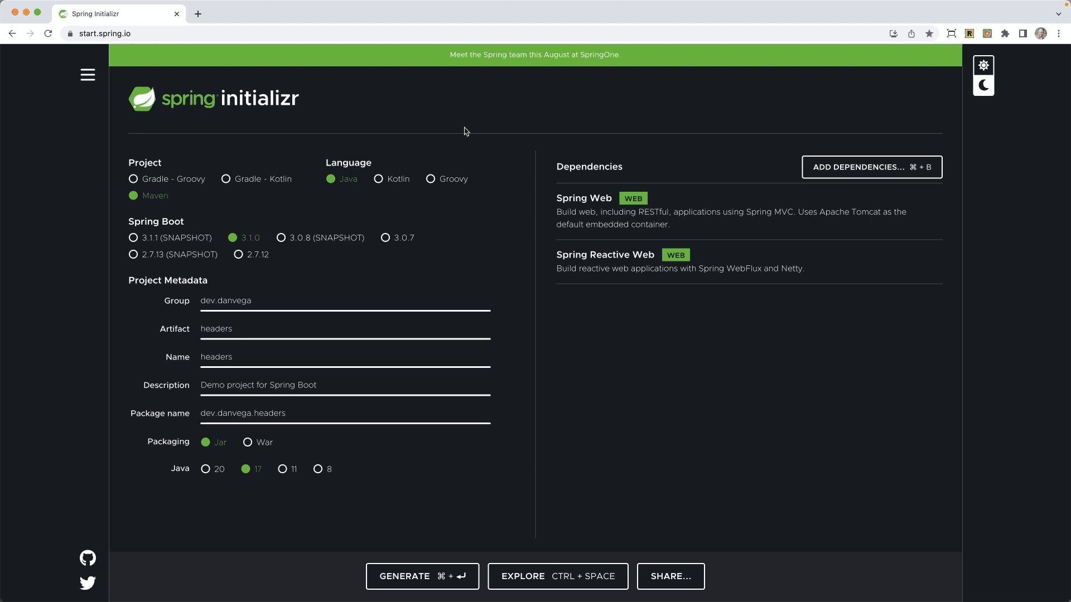Navigate back with the browser back arrow
The image size is (1071, 602).
click(12, 33)
